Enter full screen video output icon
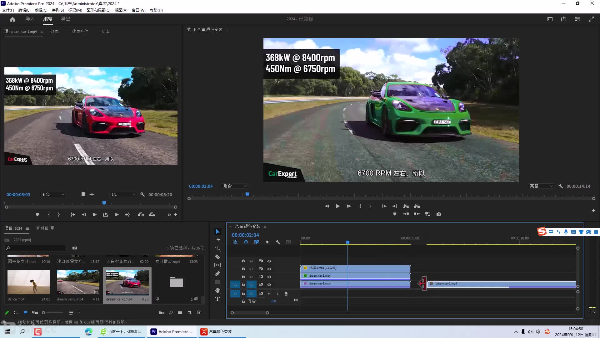This screenshot has width=600, height=338. (591, 19)
